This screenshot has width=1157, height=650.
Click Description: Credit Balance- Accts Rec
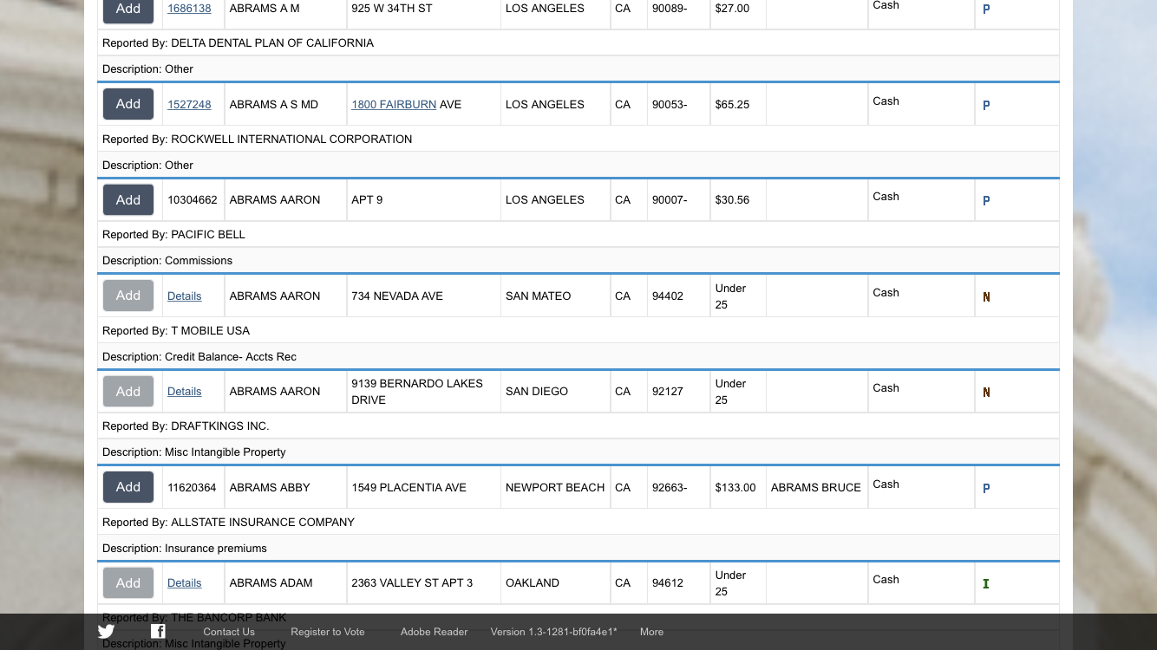click(x=199, y=356)
